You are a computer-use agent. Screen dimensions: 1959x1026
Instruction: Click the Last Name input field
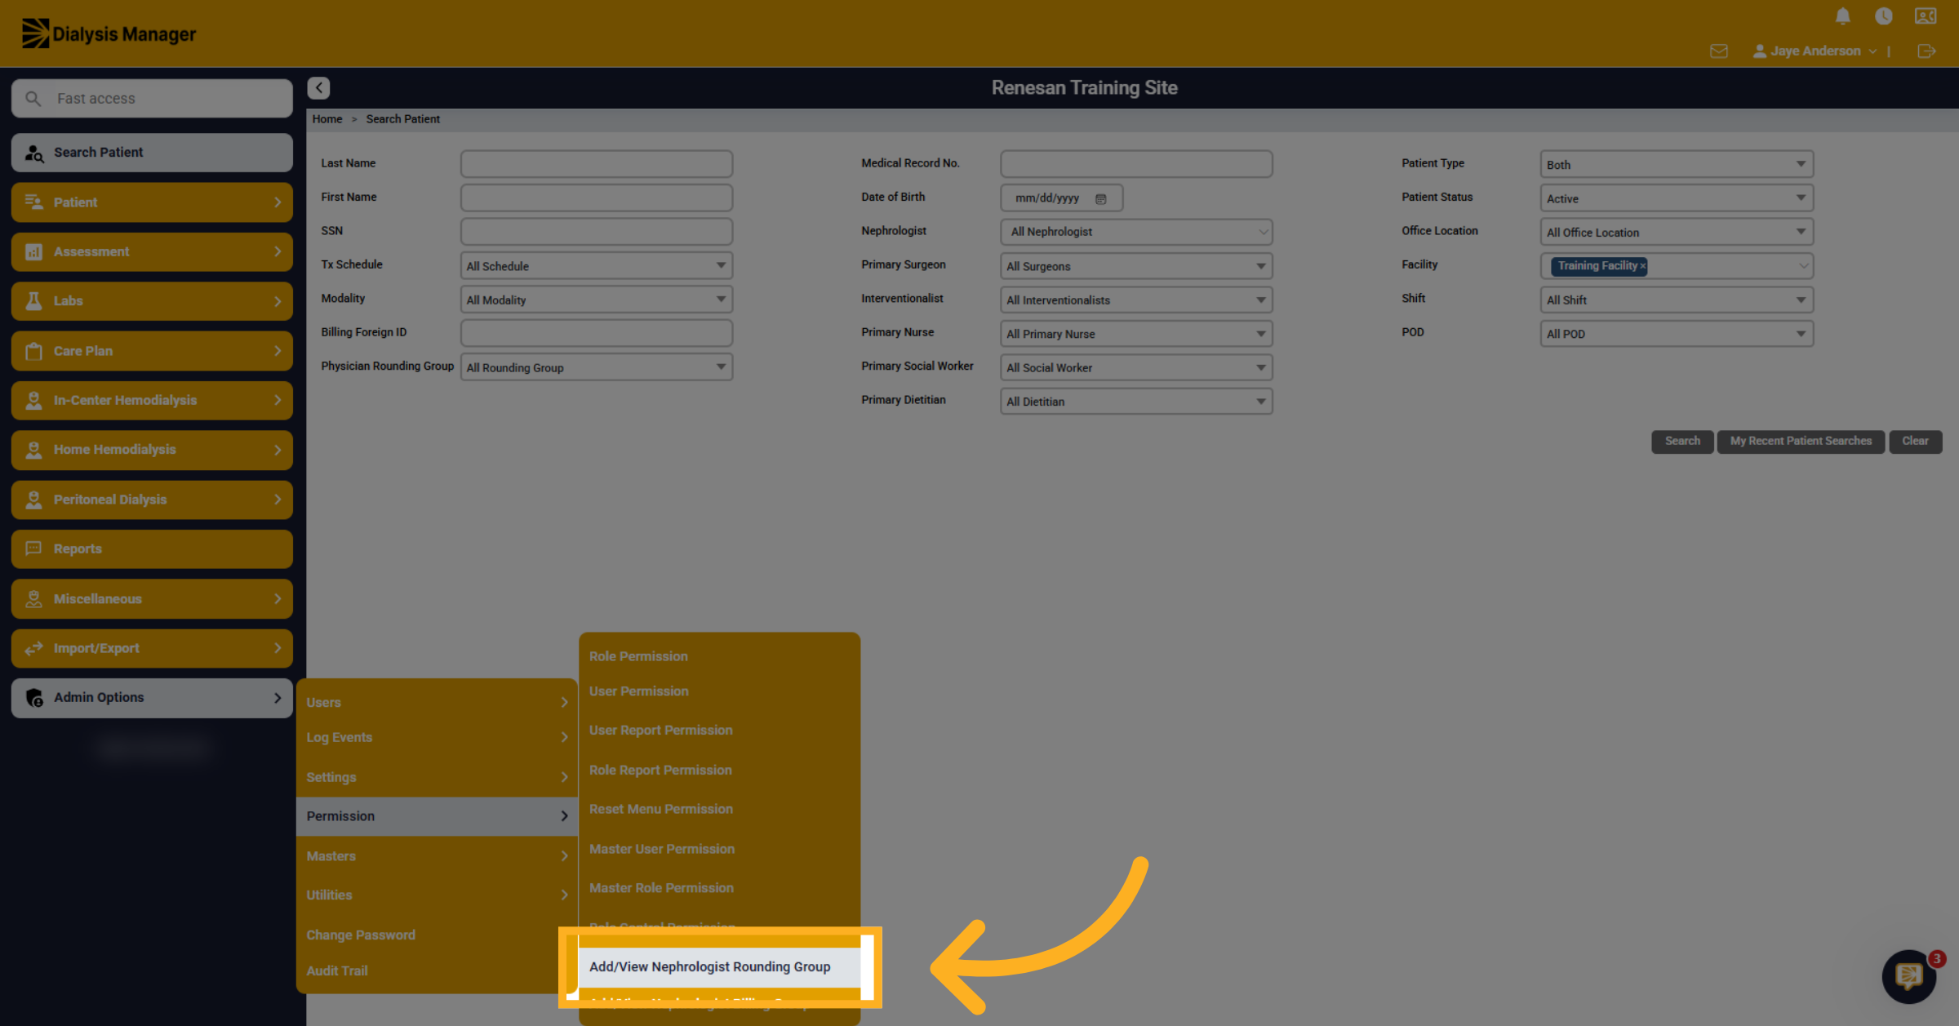[x=596, y=164]
